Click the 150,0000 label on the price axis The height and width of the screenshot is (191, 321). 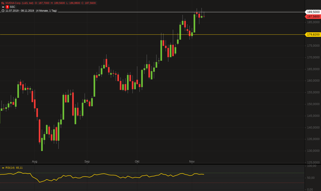(x=313, y=104)
